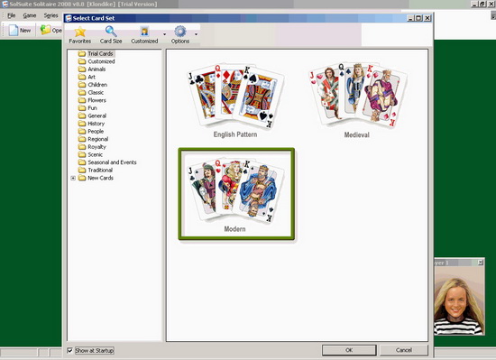This screenshot has width=496, height=360.
Task: Toggle the Show at Startup checkbox
Action: tap(70, 350)
